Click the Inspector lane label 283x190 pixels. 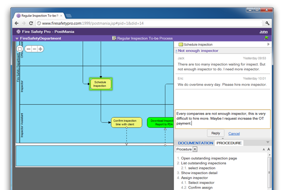[x=22, y=86]
